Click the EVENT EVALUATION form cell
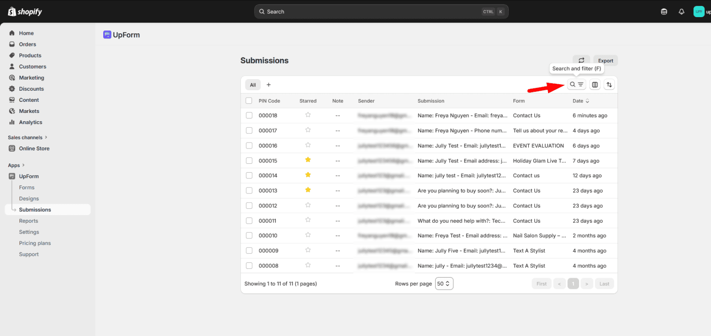Screen dimensions: 711x336 [x=538, y=146]
